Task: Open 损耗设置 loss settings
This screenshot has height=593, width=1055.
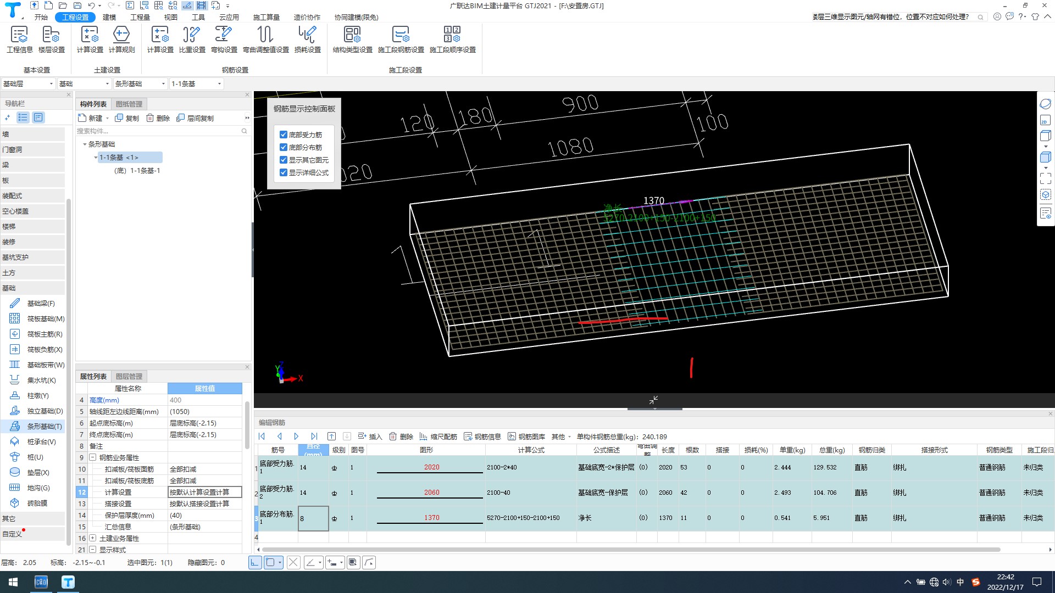Action: [307, 40]
